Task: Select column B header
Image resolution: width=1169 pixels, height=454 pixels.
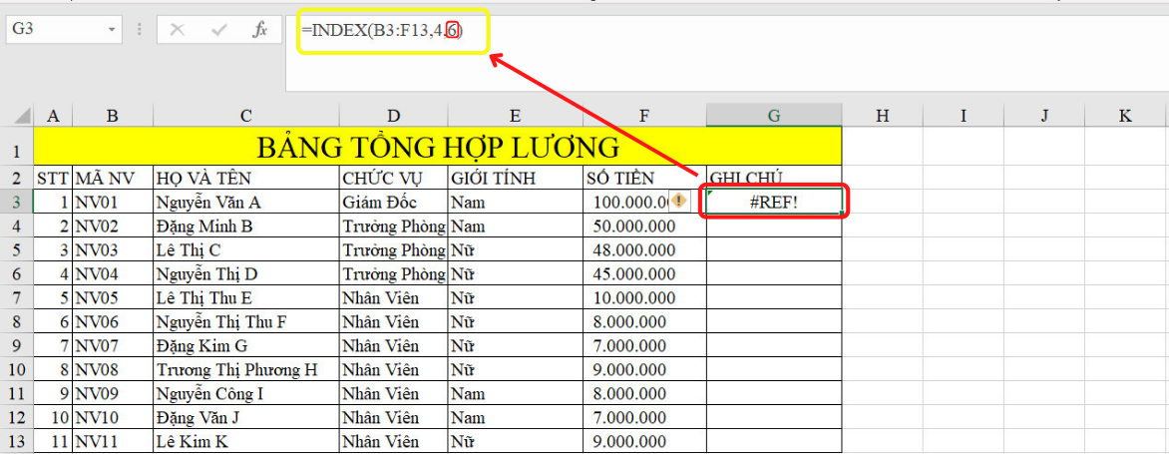Action: [113, 116]
